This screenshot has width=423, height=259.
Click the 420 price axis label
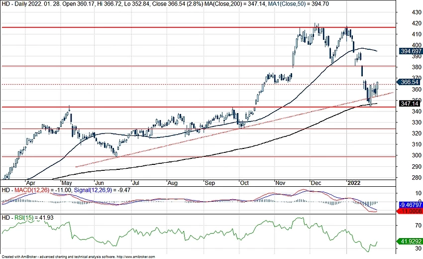pos(417,23)
